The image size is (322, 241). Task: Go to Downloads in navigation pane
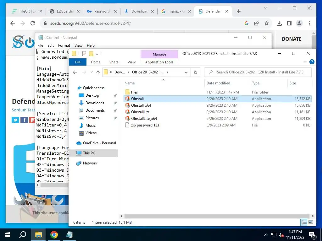point(95,103)
